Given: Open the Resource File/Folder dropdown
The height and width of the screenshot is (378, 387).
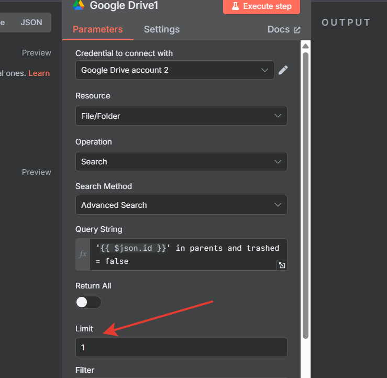Looking at the screenshot, I should click(x=181, y=116).
